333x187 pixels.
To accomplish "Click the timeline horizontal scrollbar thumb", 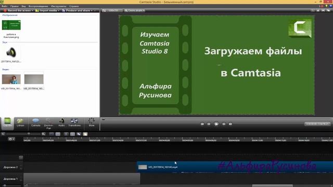I will [x=273, y=186].
